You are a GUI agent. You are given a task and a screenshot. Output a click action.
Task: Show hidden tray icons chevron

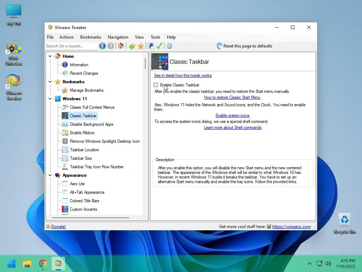click(x=310, y=263)
